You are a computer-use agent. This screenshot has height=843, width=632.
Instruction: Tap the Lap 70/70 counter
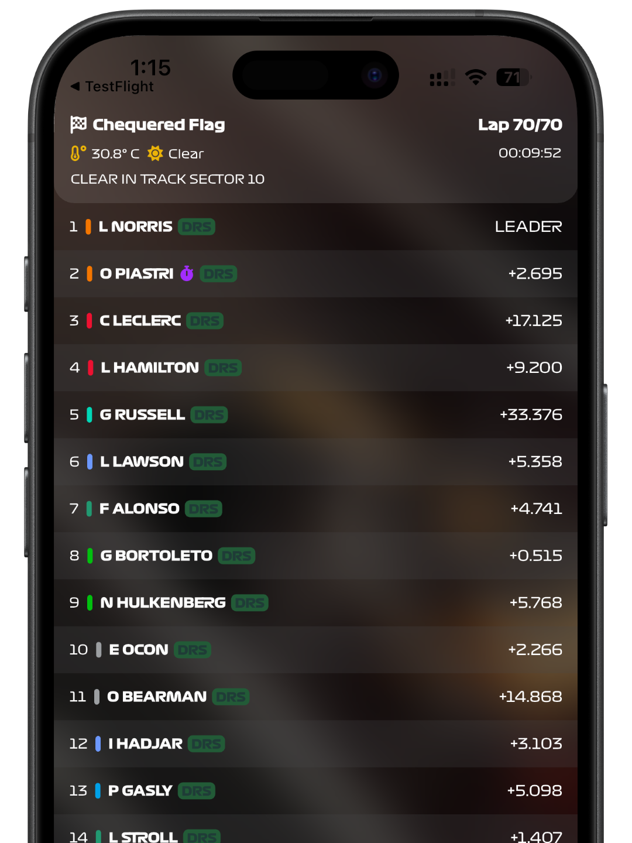click(x=520, y=125)
